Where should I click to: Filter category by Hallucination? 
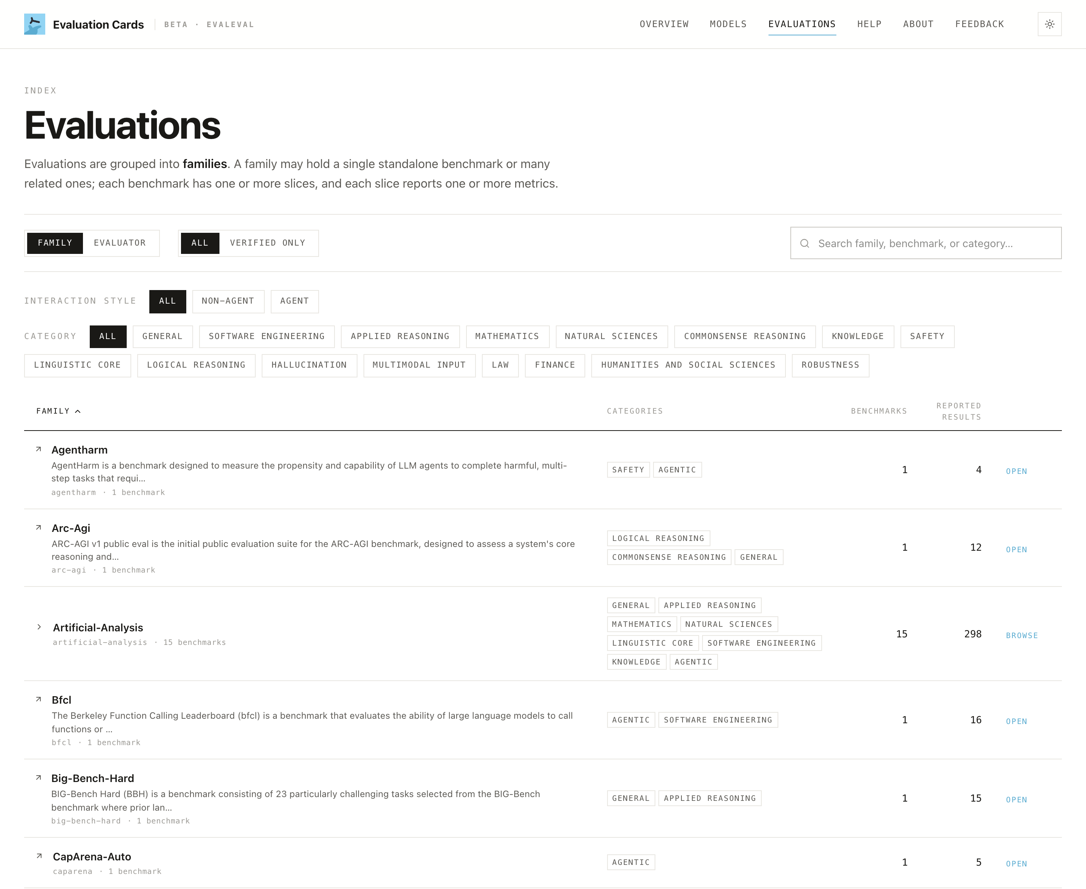309,365
